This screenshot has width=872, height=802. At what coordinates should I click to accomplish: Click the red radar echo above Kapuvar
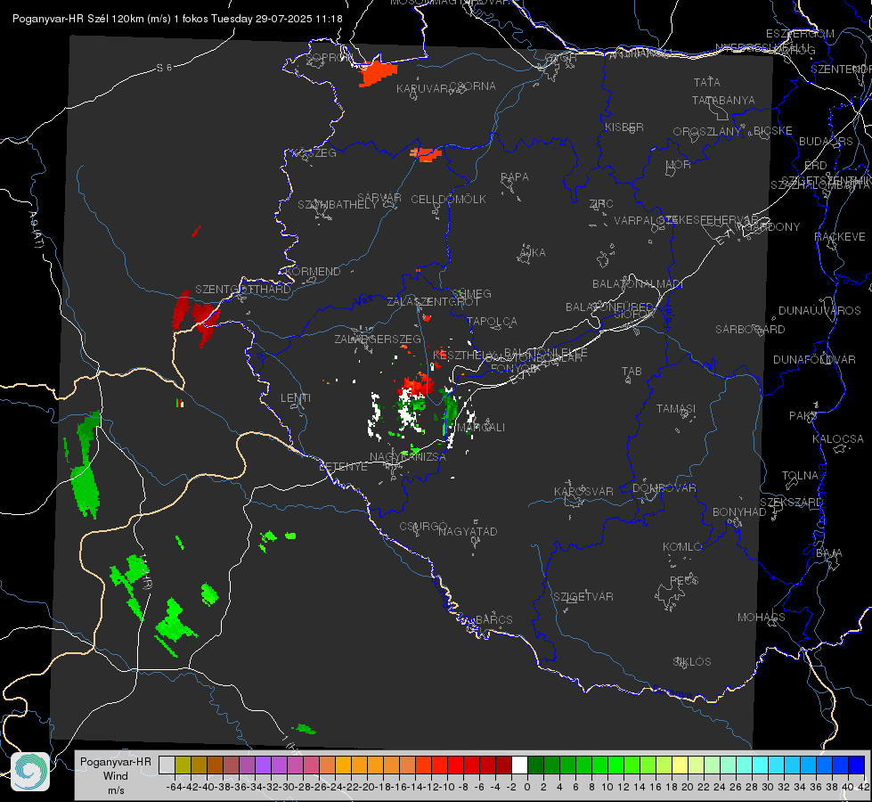tap(378, 73)
